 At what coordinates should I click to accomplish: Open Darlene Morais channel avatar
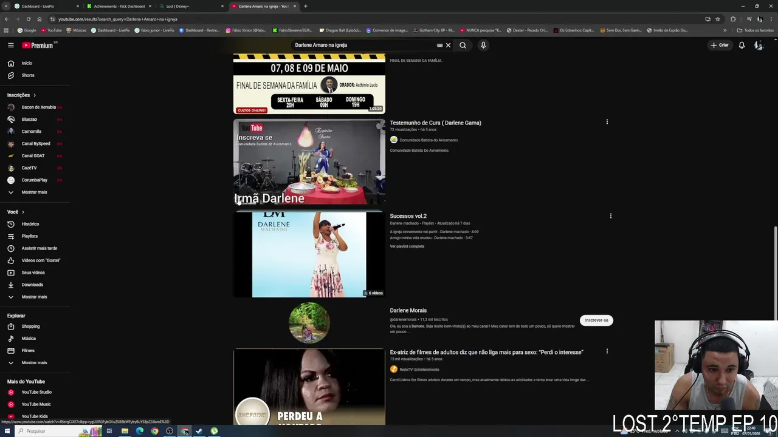click(309, 323)
